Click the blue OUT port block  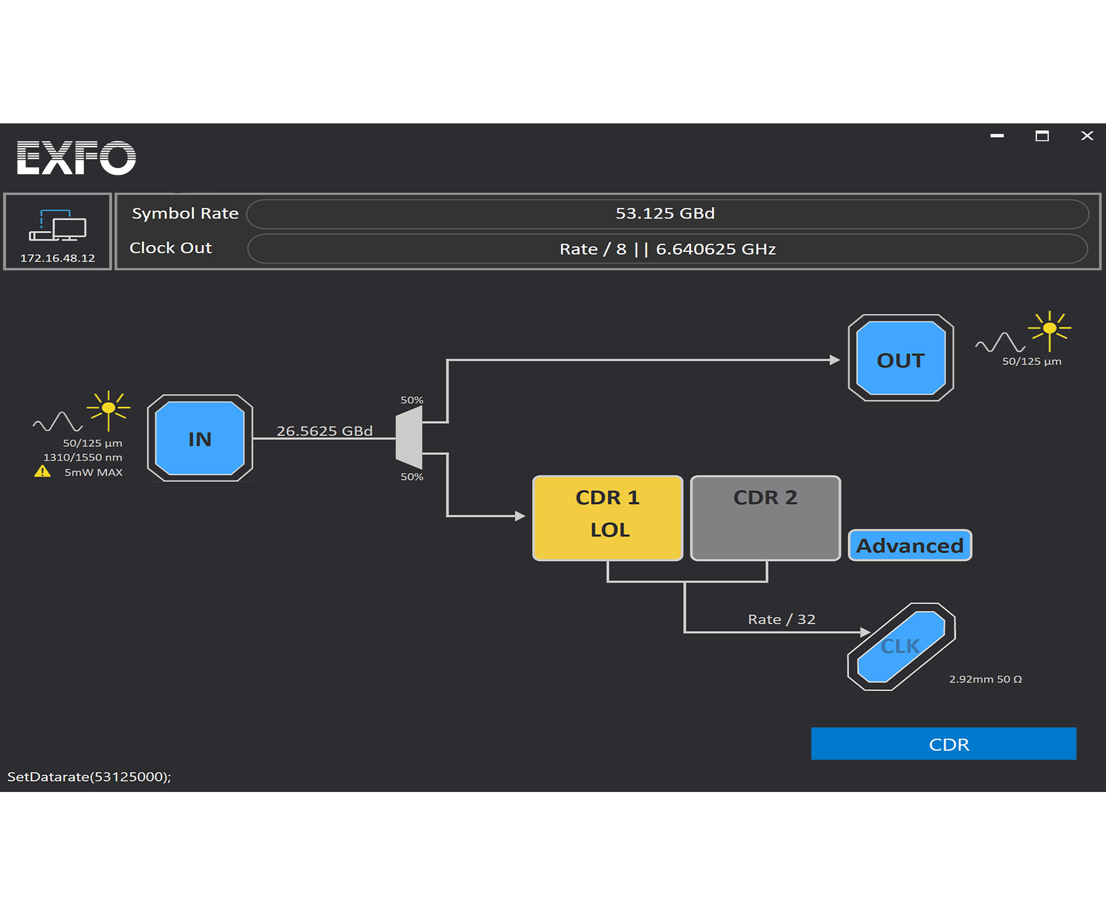(900, 360)
